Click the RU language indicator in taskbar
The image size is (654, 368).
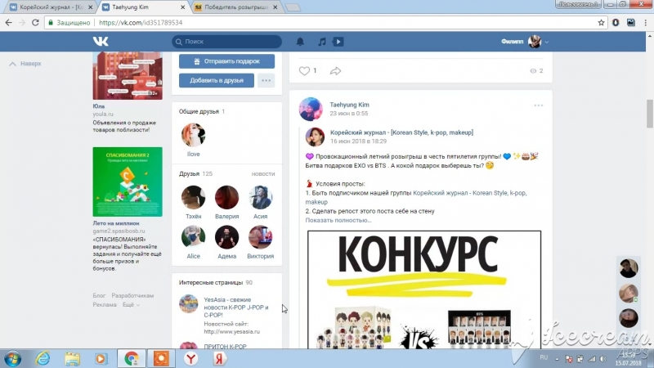pyautogui.click(x=544, y=357)
